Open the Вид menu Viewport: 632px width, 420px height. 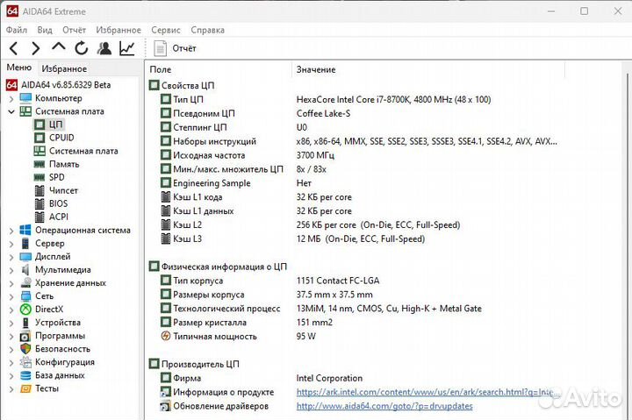pyautogui.click(x=45, y=30)
